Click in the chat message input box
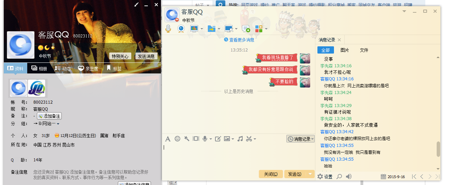 tap(238, 156)
